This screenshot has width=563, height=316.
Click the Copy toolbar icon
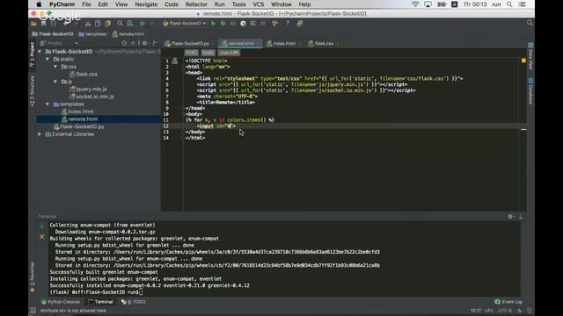pyautogui.click(x=98, y=24)
